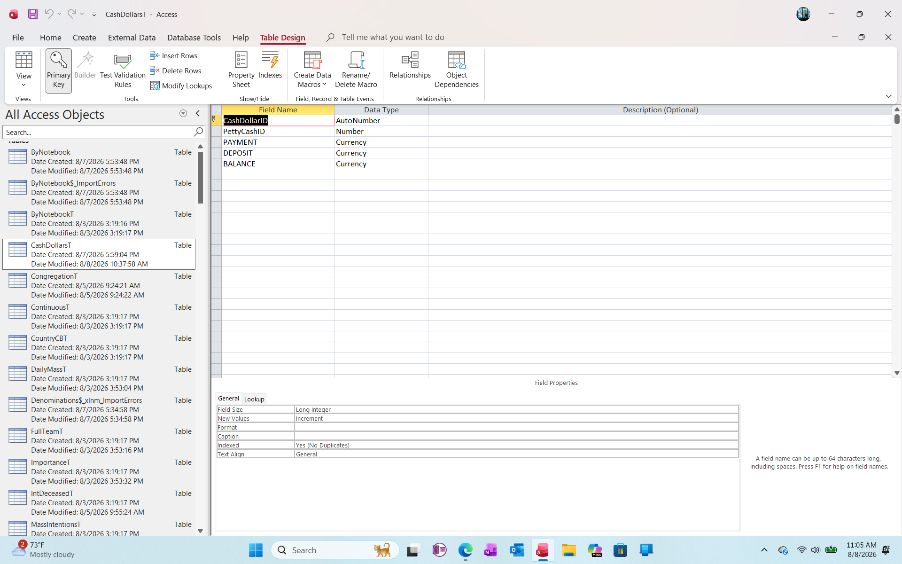This screenshot has height=564, width=902.
Task: Open File Explorer from the taskbar
Action: click(568, 550)
